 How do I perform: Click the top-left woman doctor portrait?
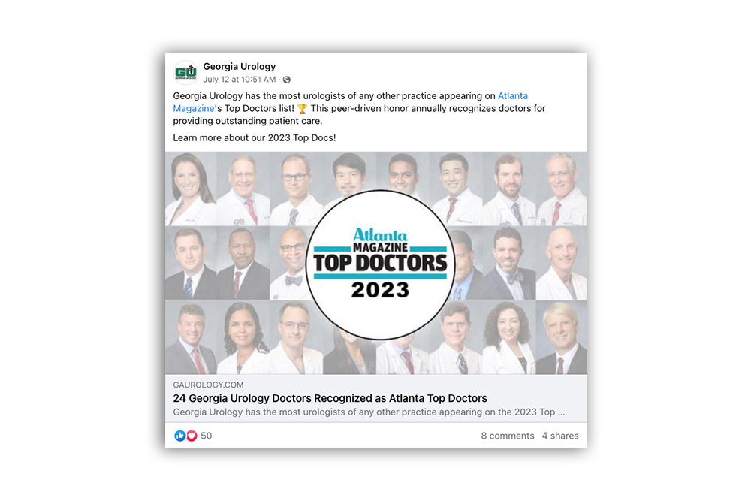(192, 189)
